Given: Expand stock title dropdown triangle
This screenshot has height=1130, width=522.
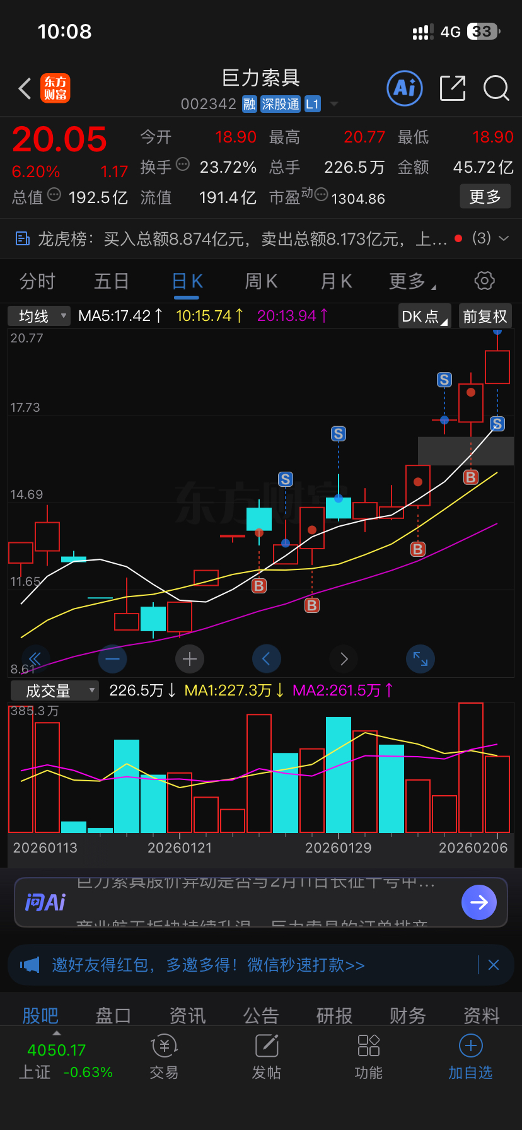Looking at the screenshot, I should click(334, 104).
